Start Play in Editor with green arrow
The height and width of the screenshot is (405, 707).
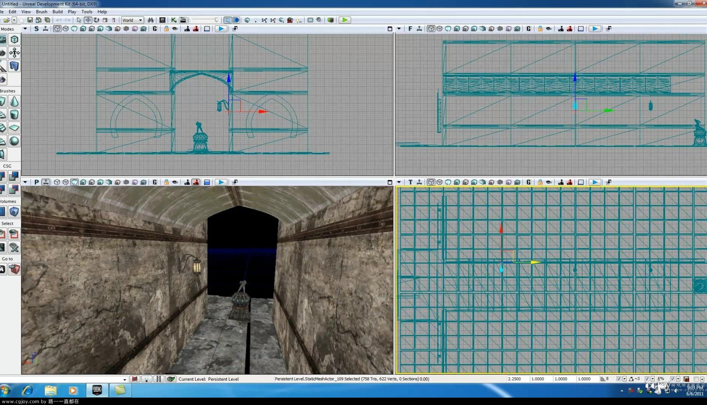click(x=345, y=20)
